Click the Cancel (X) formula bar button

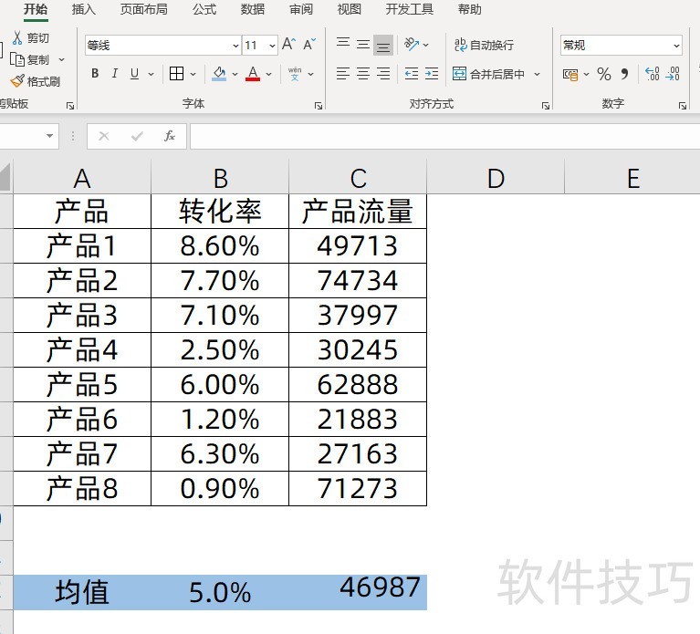pyautogui.click(x=104, y=136)
